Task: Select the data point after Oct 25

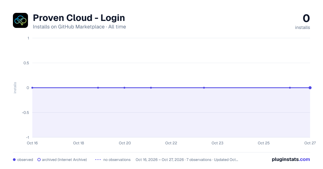Action: 290,88
